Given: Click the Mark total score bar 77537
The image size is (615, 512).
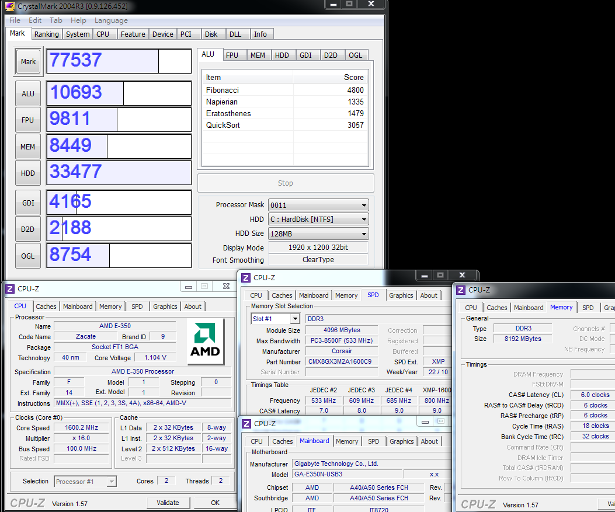Looking at the screenshot, I should [119, 61].
